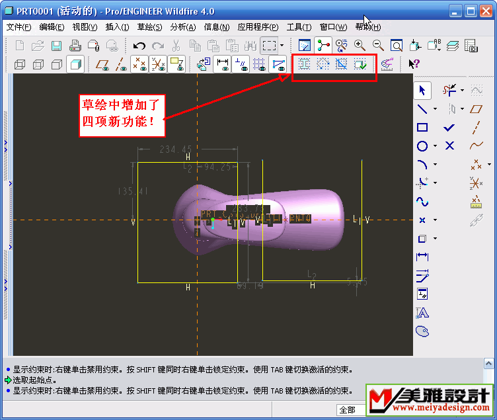Open the 文件(F) menu
The image size is (497, 420).
click(x=19, y=27)
